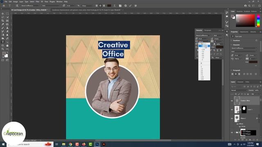This screenshot has height=147, width=262.
Task: Select the Blur tool
Action: 7,35
